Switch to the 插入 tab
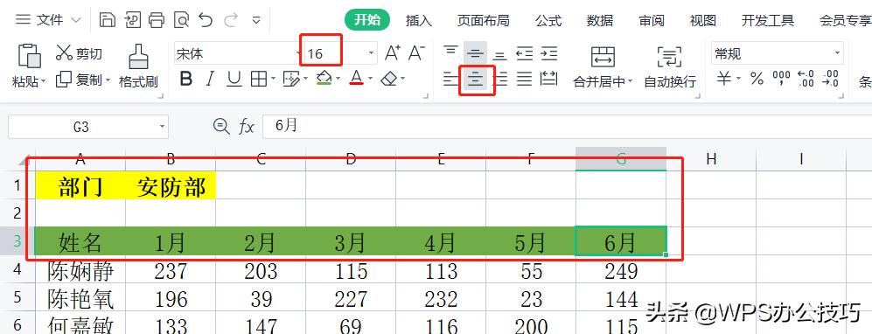 pos(419,21)
